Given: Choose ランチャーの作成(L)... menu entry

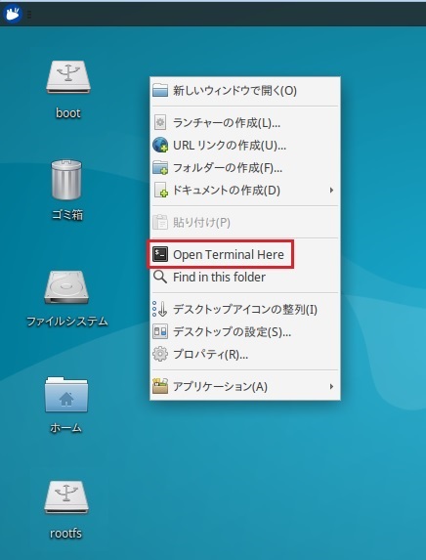Looking at the screenshot, I should (245, 123).
